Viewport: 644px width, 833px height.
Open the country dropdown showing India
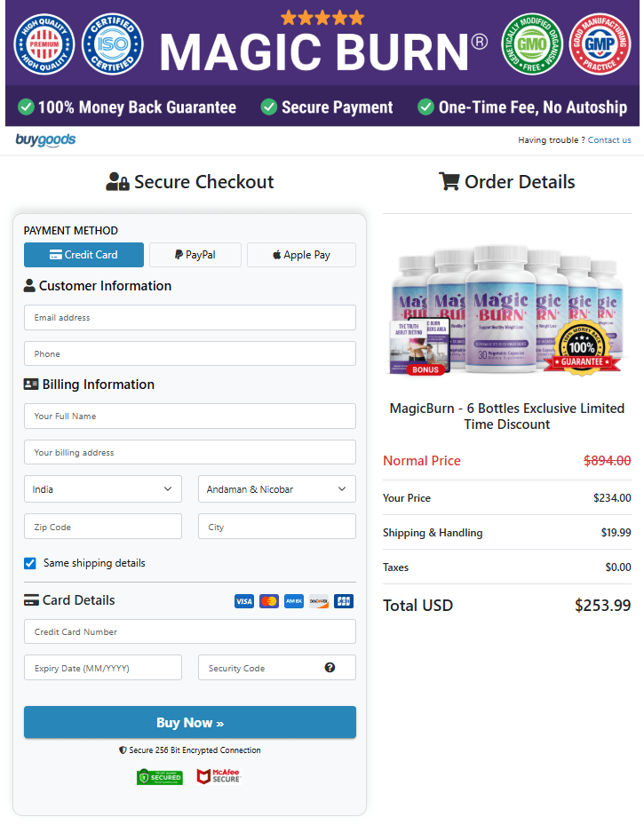[x=102, y=488]
